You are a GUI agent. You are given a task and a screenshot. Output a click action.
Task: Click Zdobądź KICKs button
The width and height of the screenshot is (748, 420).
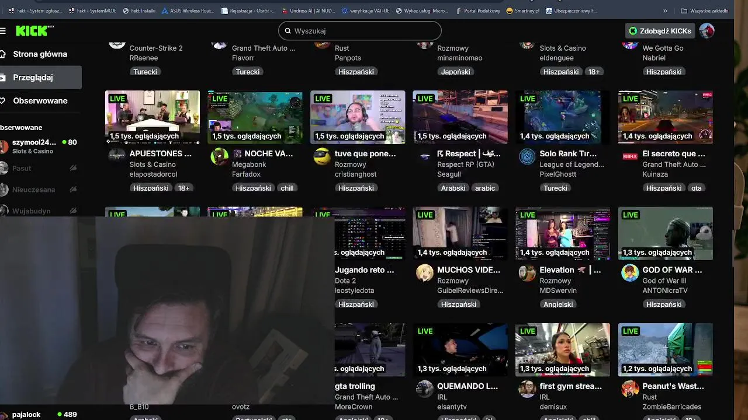660,31
